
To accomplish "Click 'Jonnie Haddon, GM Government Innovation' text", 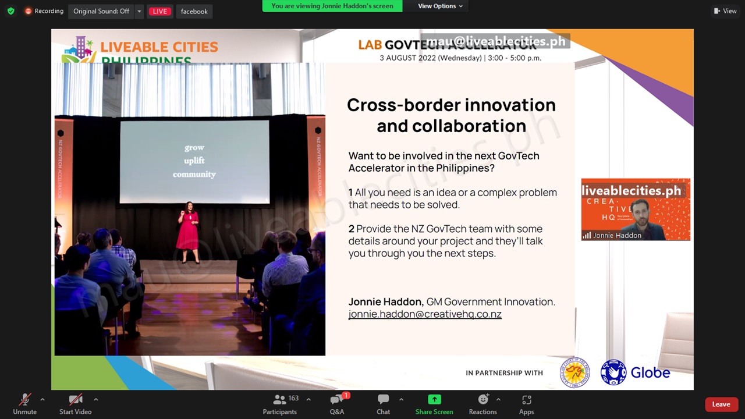I will [x=452, y=301].
